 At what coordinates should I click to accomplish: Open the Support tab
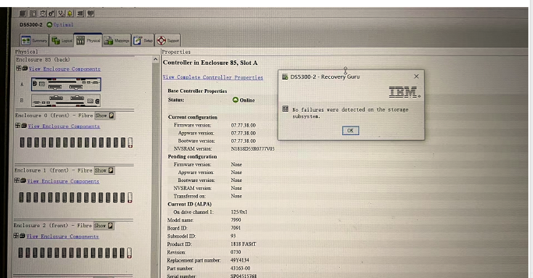pyautogui.click(x=167, y=41)
